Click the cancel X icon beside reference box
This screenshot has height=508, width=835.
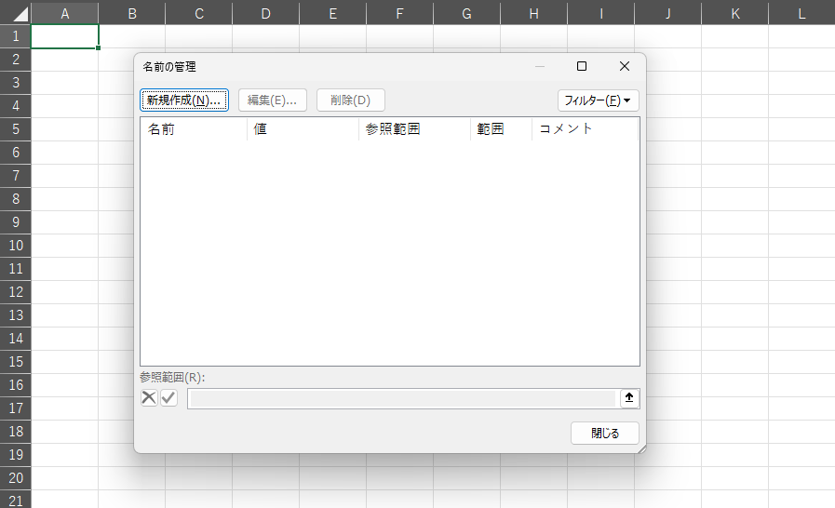tap(149, 398)
